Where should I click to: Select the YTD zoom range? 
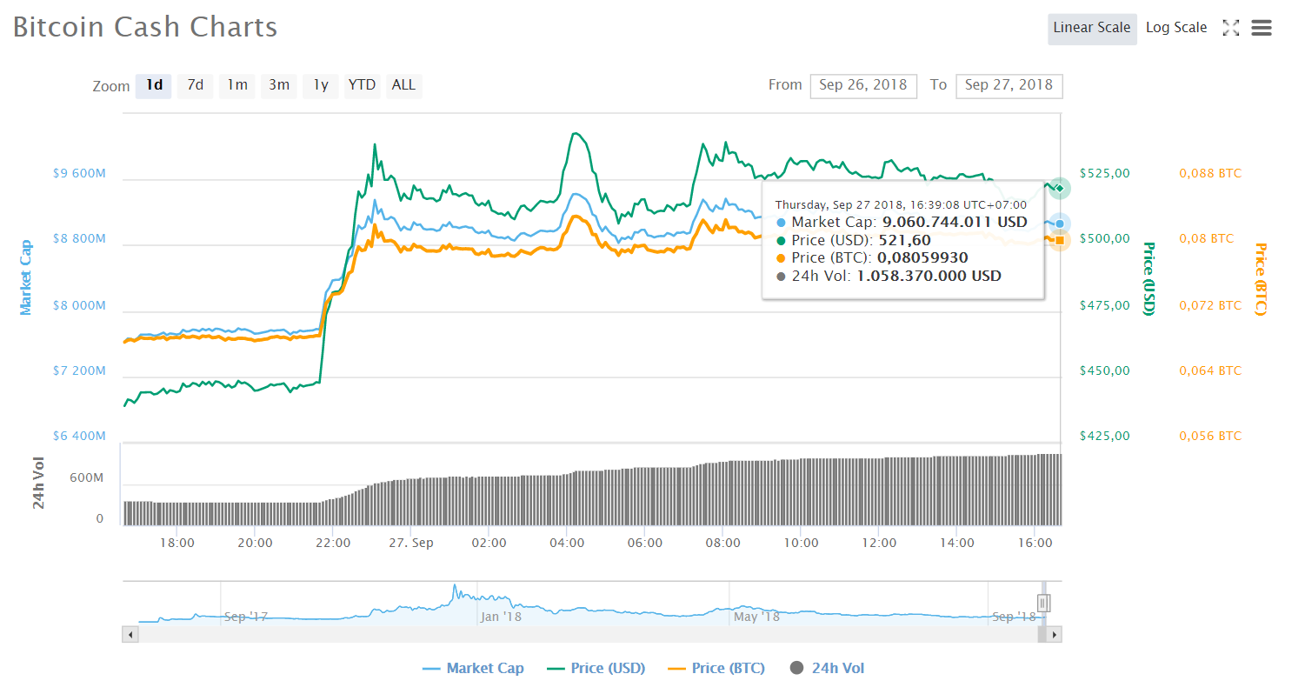pyautogui.click(x=363, y=85)
